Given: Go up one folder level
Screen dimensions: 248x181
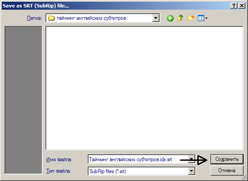Looking at the screenshot, I should click(x=180, y=18).
